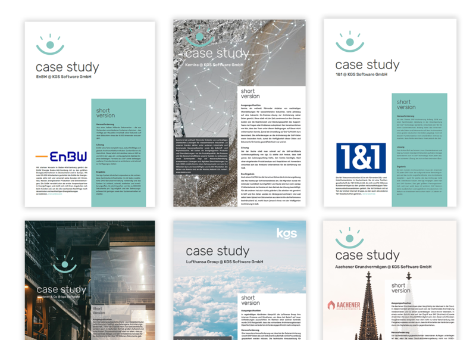Open the Klöckner & Co case study thumbnail
476x340 pixels.
90,280
